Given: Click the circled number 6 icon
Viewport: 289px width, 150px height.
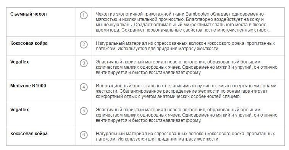Looking at the screenshot, I should 84,135.
